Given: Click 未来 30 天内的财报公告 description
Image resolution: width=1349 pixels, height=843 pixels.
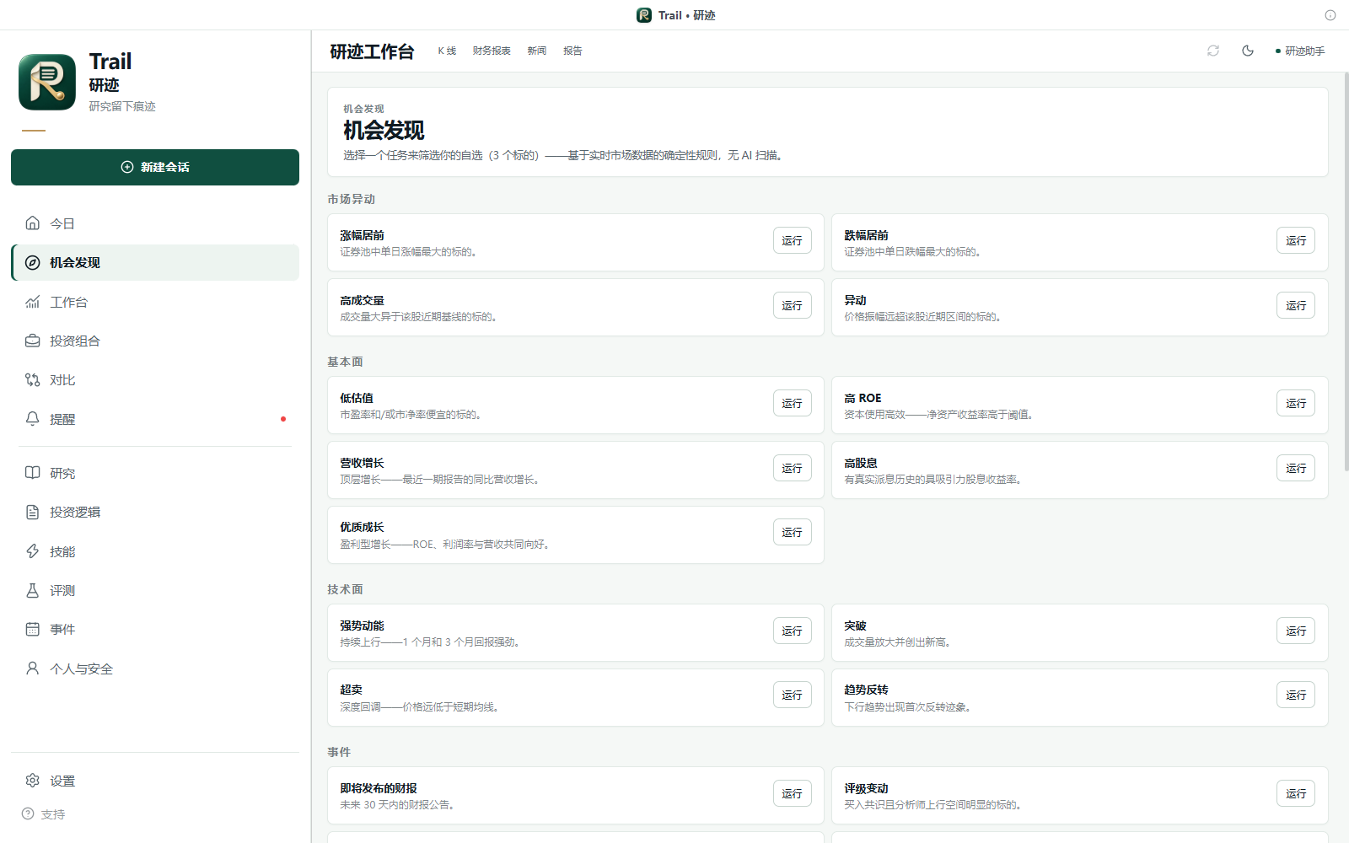Looking at the screenshot, I should tap(397, 805).
